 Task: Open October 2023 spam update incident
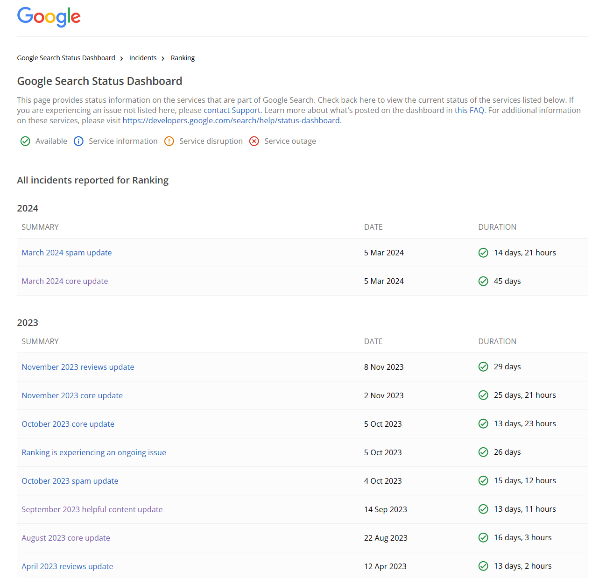pos(70,481)
